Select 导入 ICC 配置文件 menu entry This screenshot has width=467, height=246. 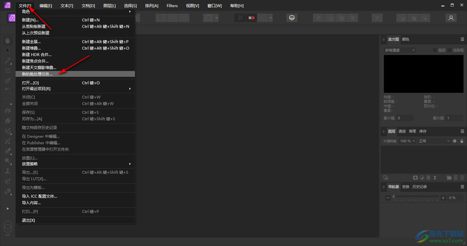[x=40, y=196]
